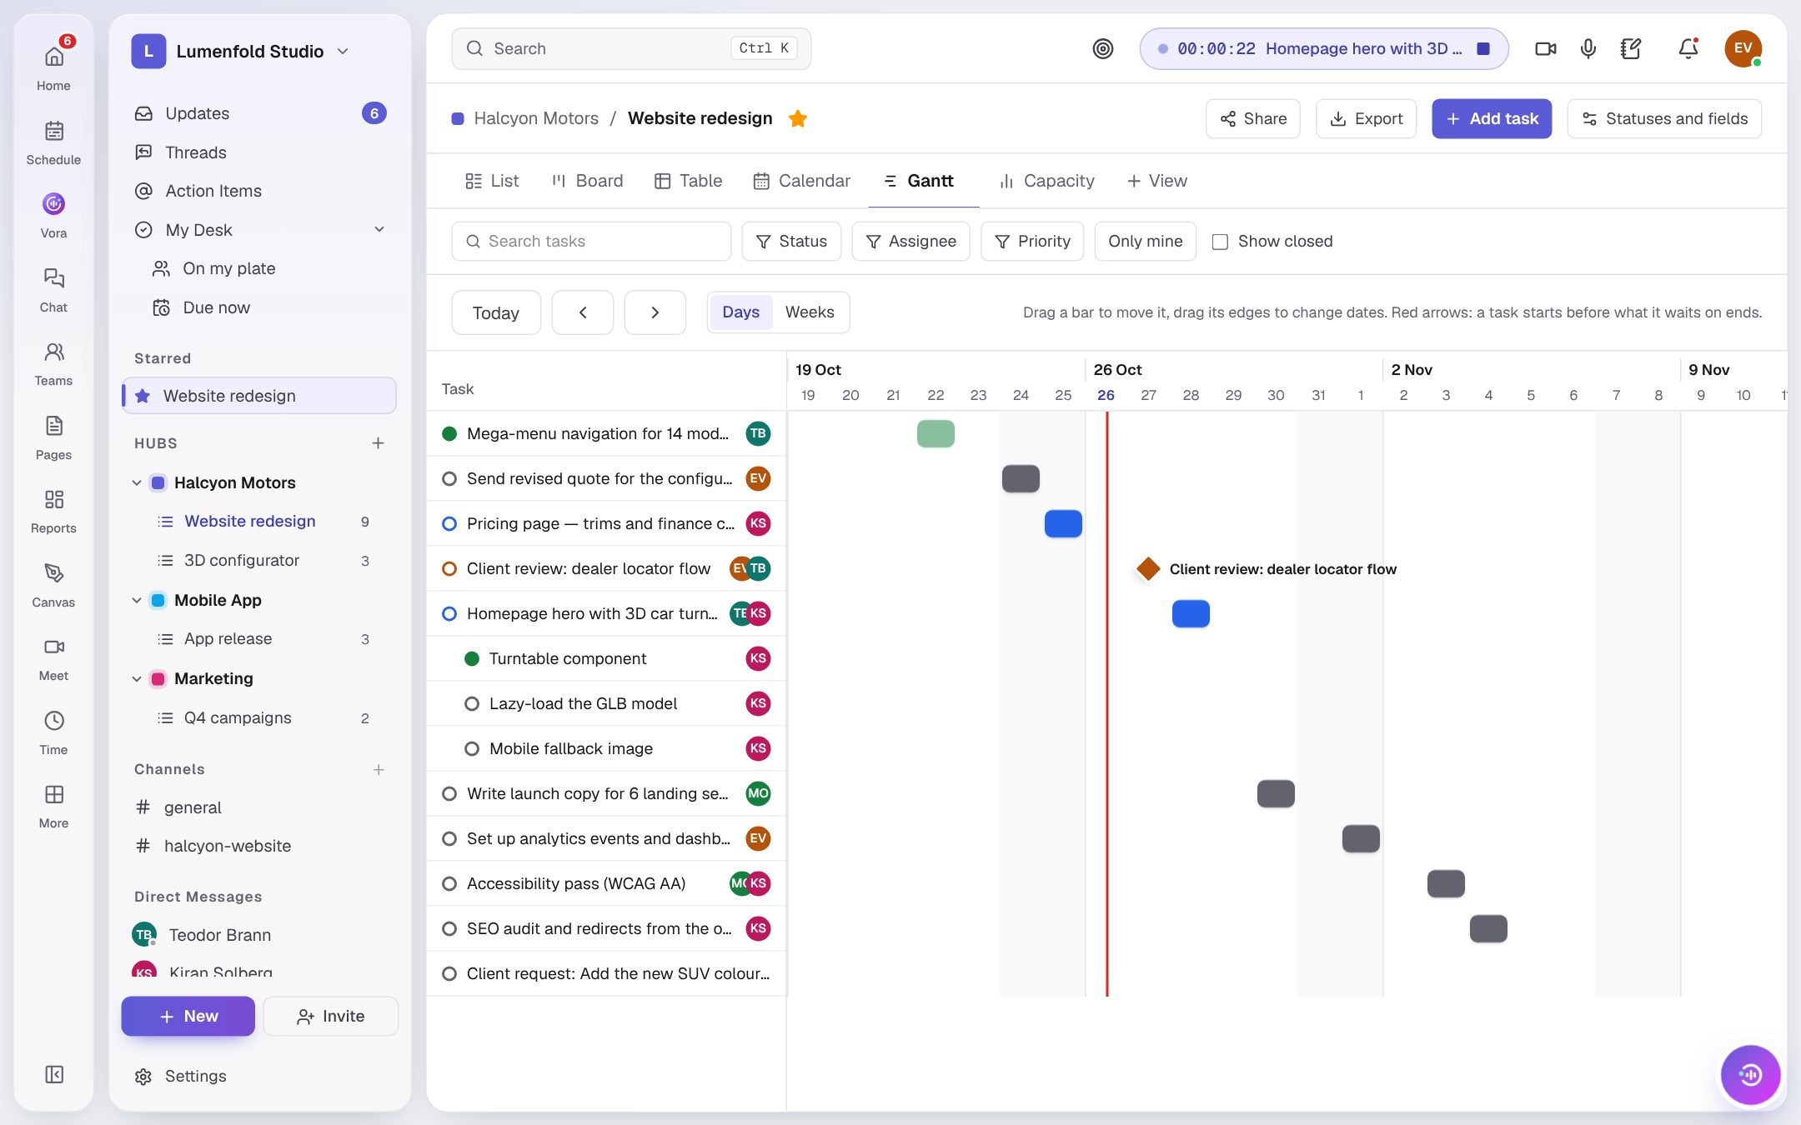Collapse the sidebar with bottom-left panel icon

tap(53, 1074)
